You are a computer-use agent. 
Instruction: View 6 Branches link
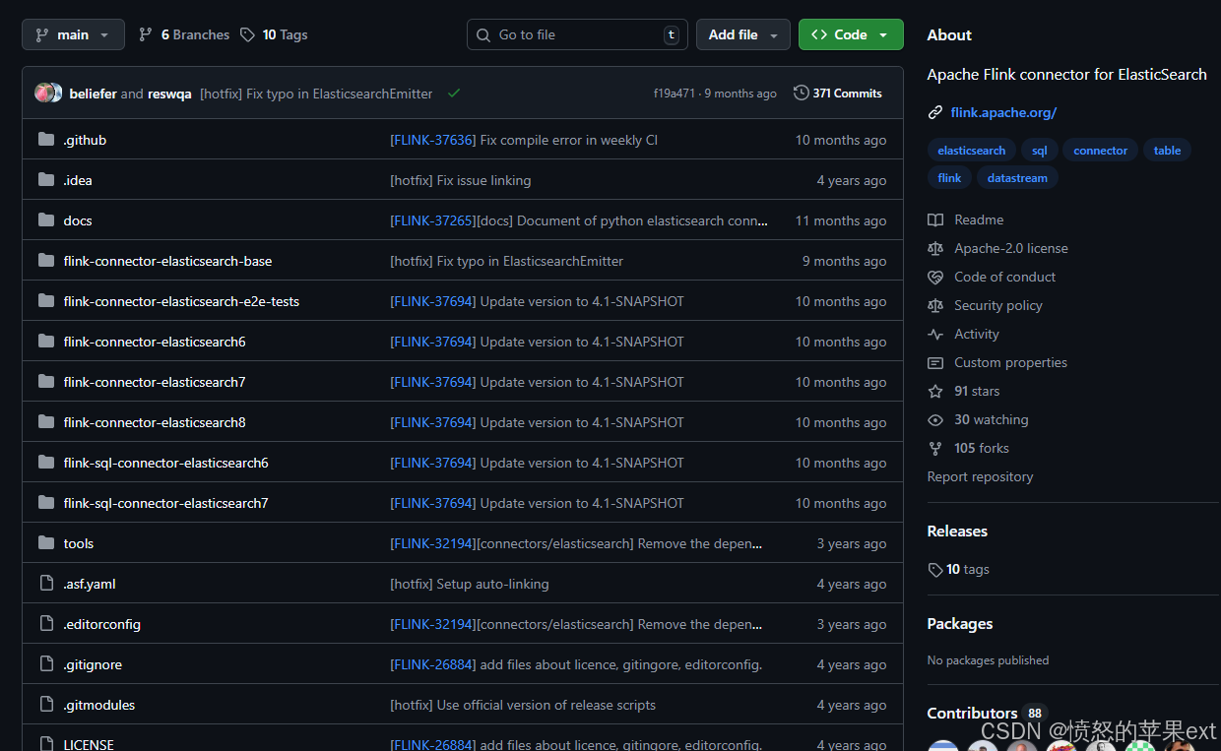click(x=184, y=34)
